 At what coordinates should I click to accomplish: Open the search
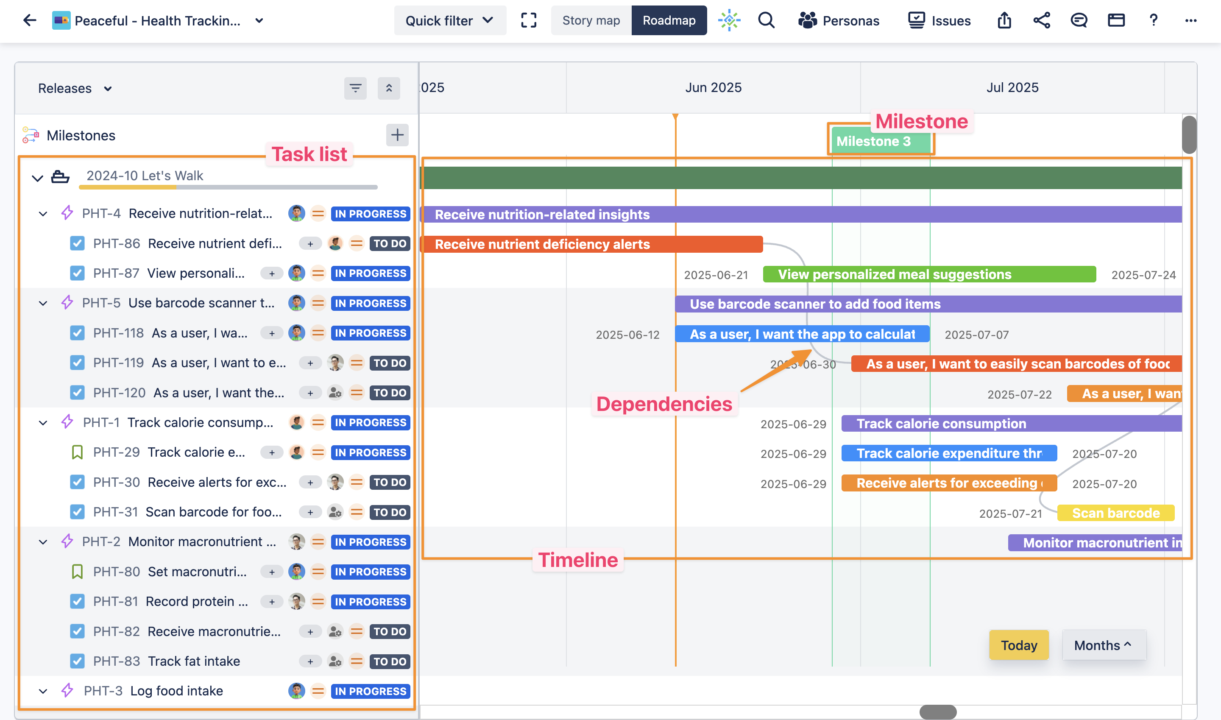point(766,20)
